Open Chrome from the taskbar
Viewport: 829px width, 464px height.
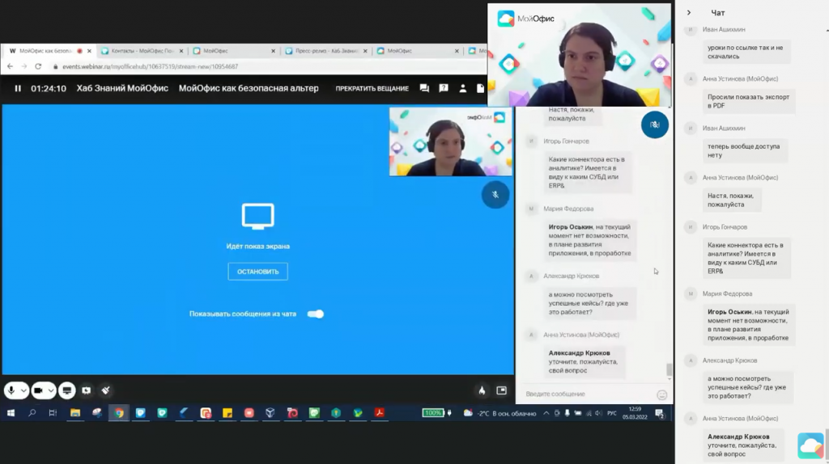click(x=119, y=413)
